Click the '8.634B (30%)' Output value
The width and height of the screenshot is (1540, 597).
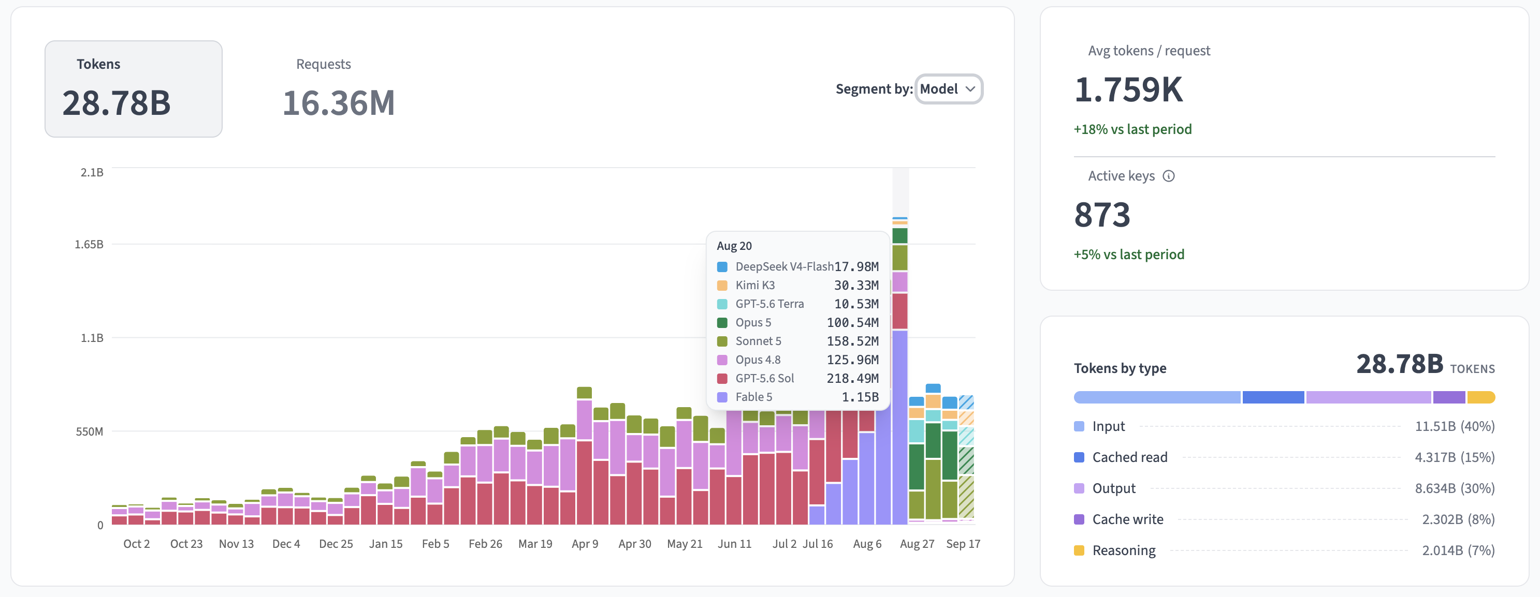tap(1455, 488)
